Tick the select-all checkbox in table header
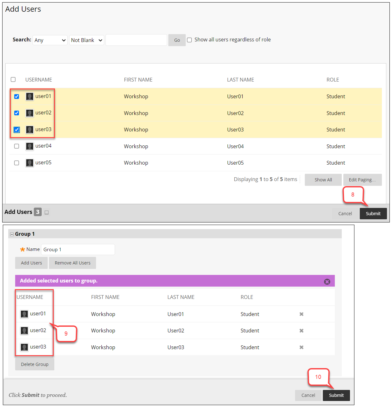 [13, 80]
